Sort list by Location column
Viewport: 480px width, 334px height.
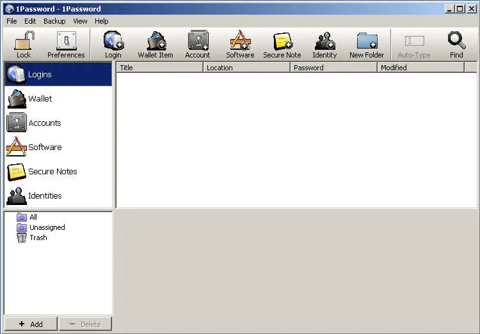(x=246, y=68)
